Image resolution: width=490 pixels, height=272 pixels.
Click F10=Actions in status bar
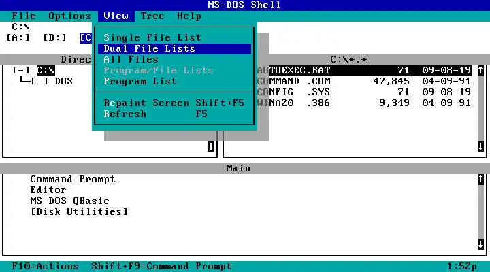(x=45, y=267)
